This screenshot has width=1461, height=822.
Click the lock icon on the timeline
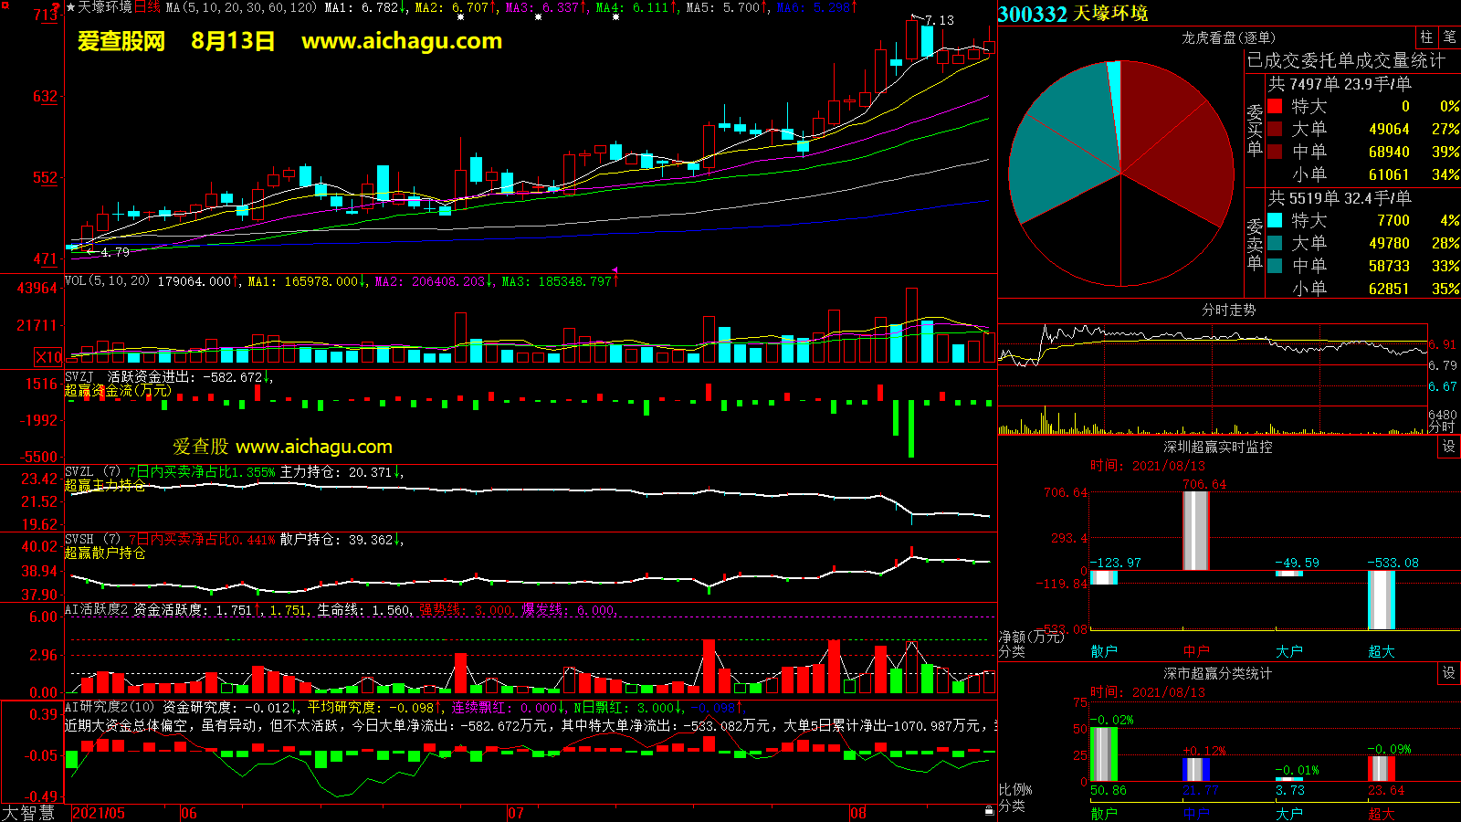[989, 811]
